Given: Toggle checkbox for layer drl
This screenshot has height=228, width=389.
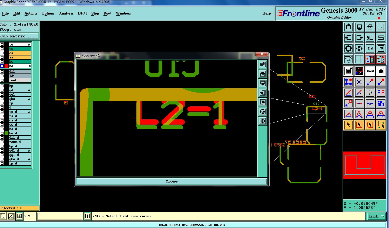Looking at the screenshot, I should 2,72.
